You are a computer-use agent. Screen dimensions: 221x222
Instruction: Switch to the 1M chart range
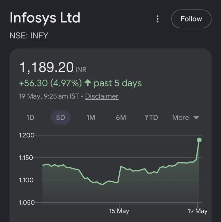[91, 117]
